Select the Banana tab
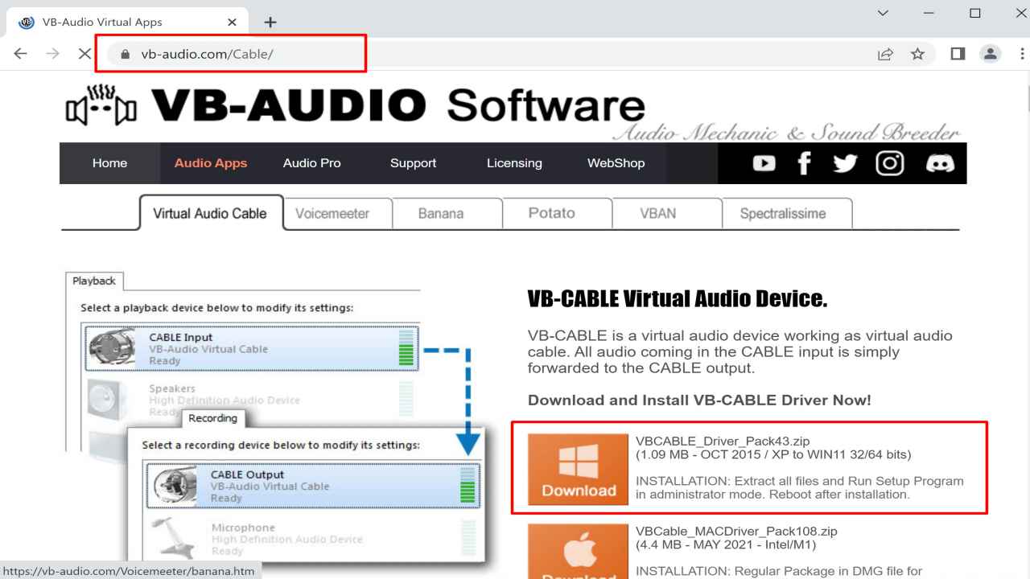This screenshot has height=579, width=1030. [x=440, y=214]
